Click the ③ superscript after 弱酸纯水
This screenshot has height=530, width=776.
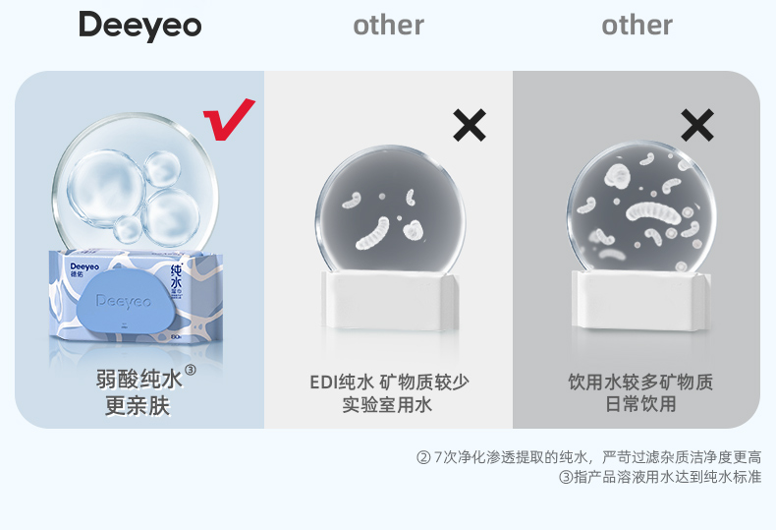pyautogui.click(x=190, y=370)
